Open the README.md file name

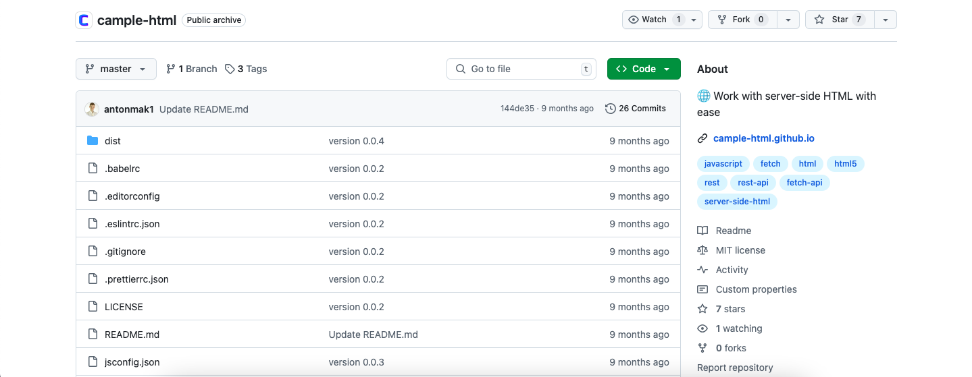tap(132, 335)
